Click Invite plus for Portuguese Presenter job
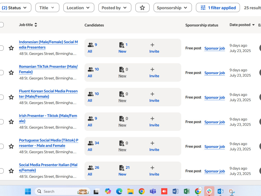261x196 pixels. [x=154, y=146]
